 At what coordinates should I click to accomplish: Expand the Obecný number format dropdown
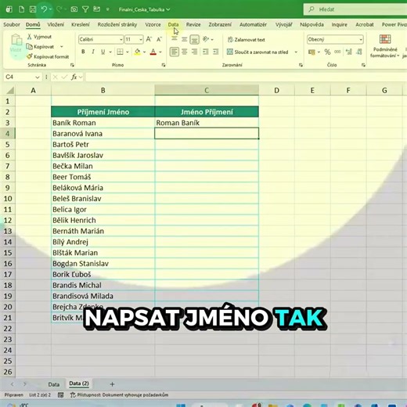click(x=361, y=40)
